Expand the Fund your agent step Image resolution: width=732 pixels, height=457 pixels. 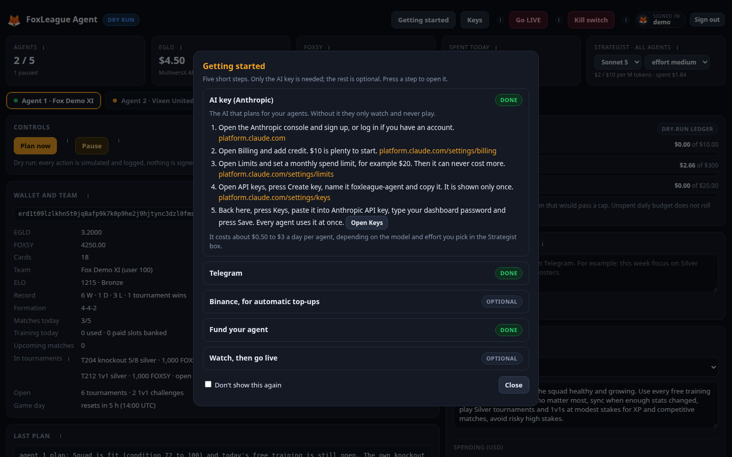point(366,330)
